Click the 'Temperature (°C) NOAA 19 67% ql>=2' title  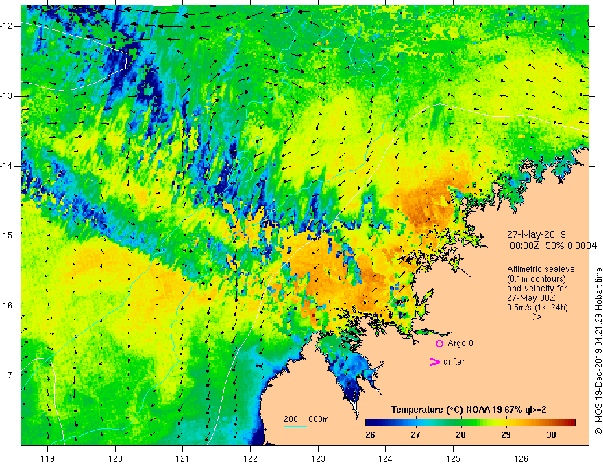click(x=469, y=410)
